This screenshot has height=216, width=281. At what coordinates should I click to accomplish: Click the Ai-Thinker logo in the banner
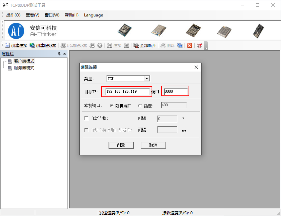tap(16, 30)
